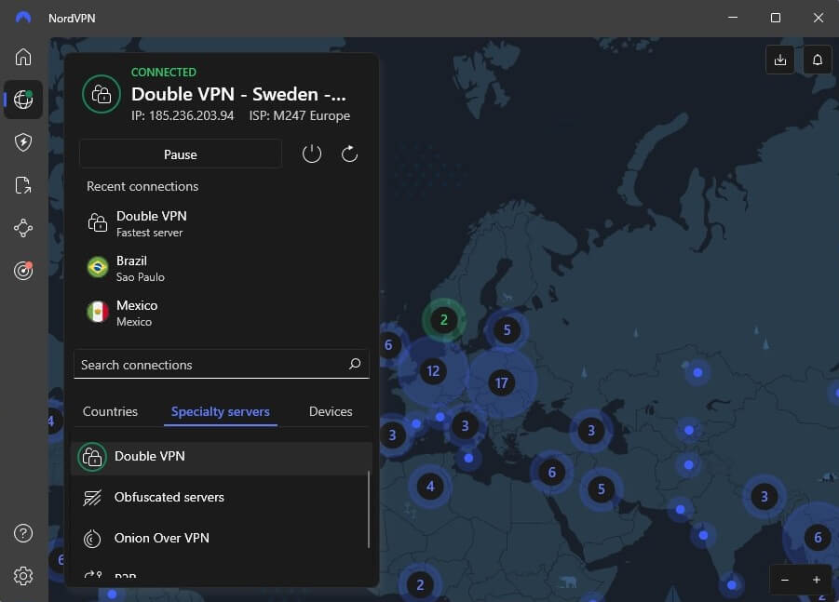Open the Settings gear icon
The image size is (839, 602).
click(23, 576)
